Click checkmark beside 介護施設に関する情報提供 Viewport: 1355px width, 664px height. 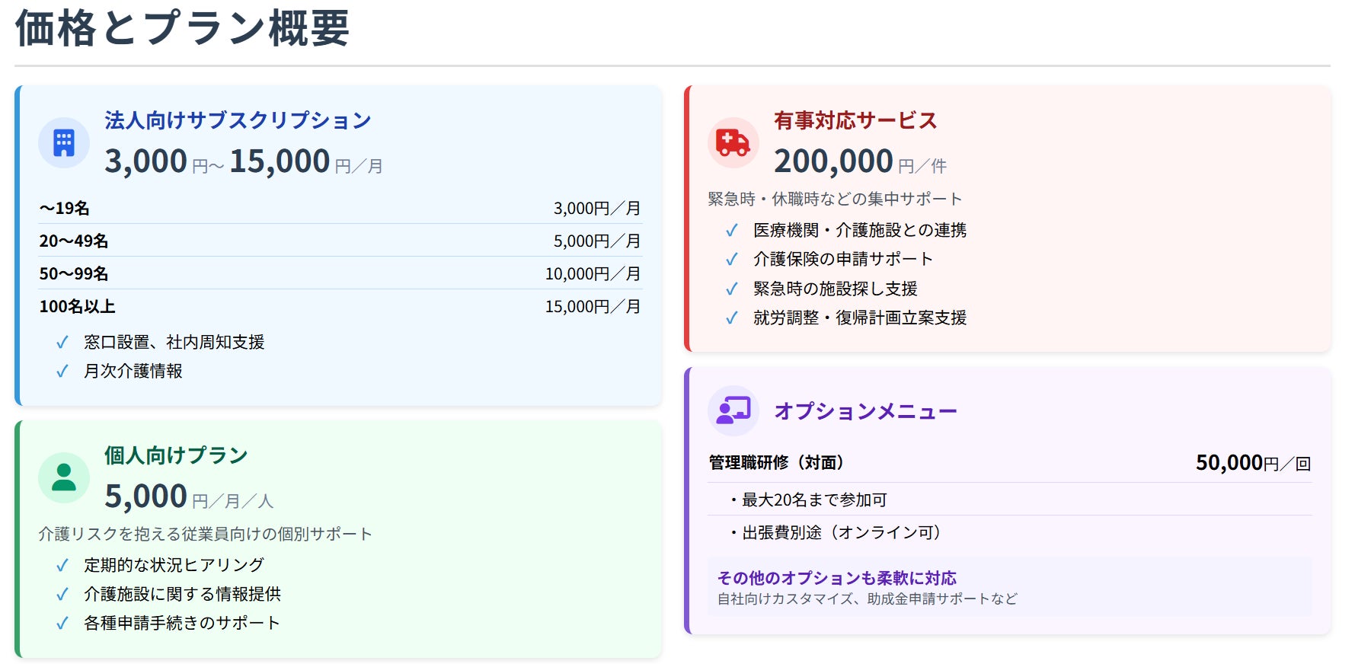coord(62,595)
